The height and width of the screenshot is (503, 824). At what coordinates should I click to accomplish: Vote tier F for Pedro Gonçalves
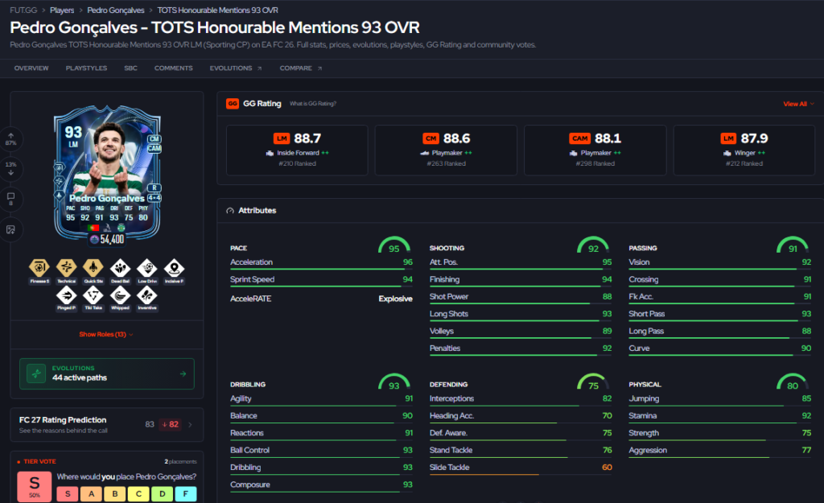click(186, 493)
